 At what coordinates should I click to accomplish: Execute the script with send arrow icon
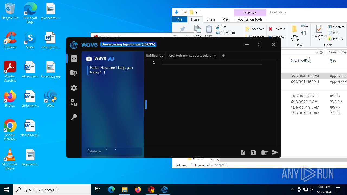[275, 152]
